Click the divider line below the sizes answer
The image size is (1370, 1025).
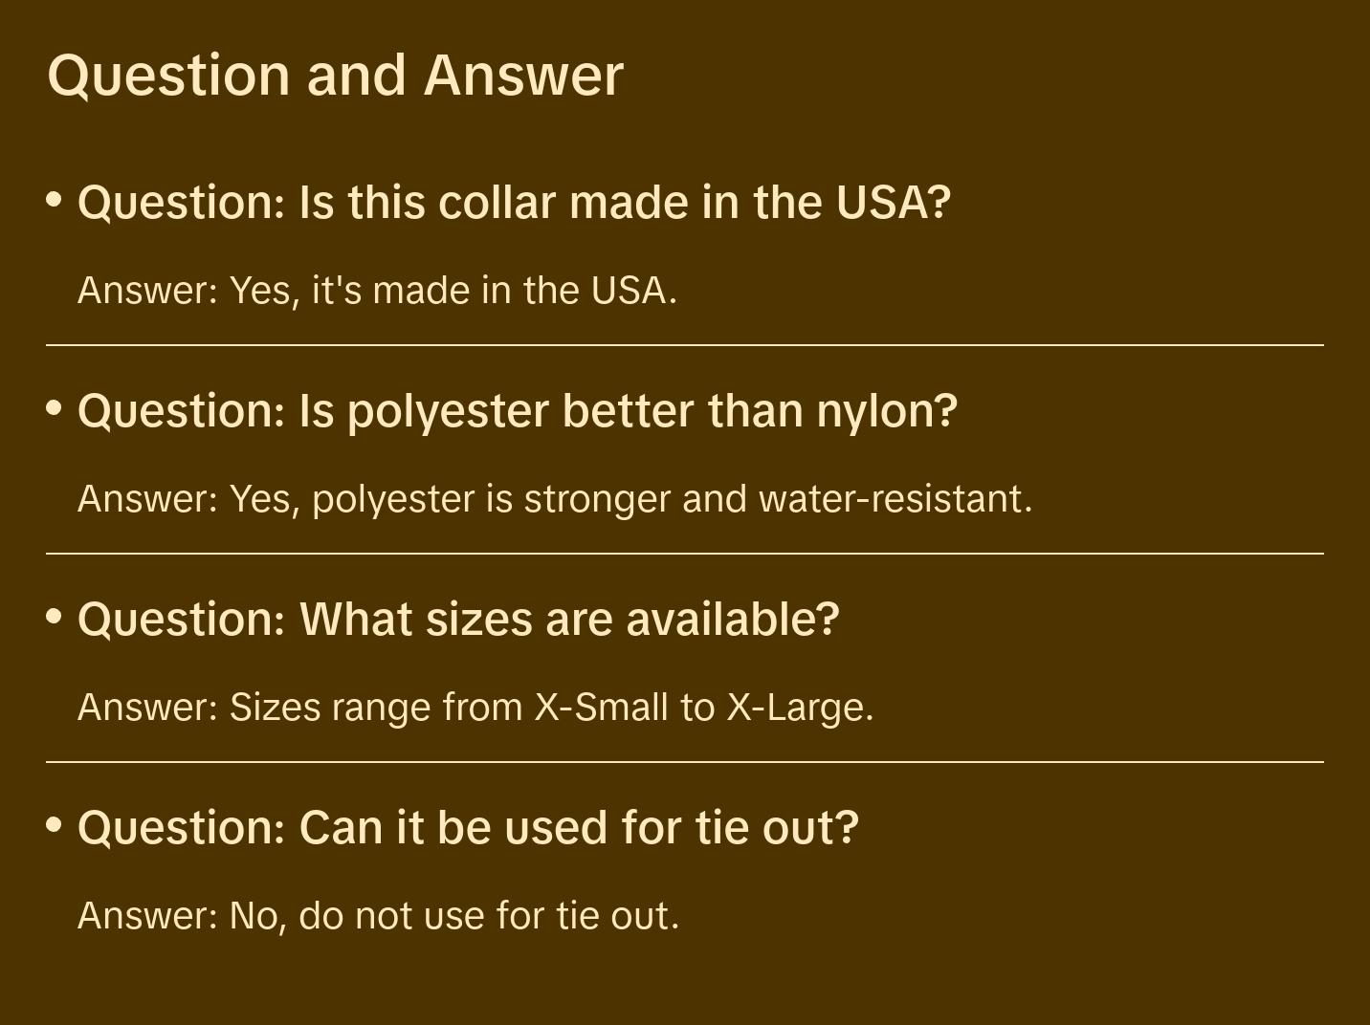[x=685, y=762]
